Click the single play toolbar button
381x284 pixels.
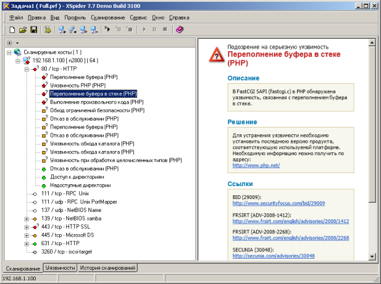click(144, 30)
